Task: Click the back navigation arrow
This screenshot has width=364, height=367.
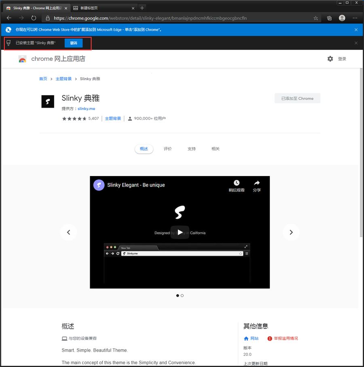Action: [9, 18]
